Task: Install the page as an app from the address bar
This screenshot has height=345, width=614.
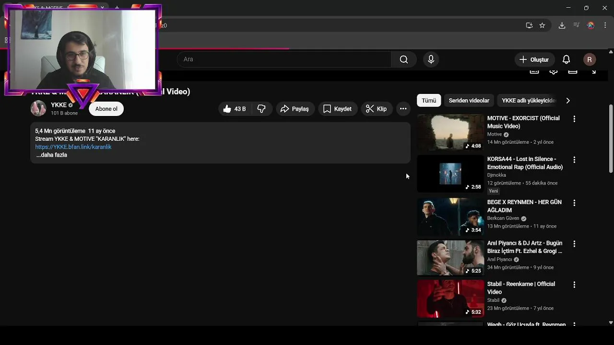Action: pos(529,25)
